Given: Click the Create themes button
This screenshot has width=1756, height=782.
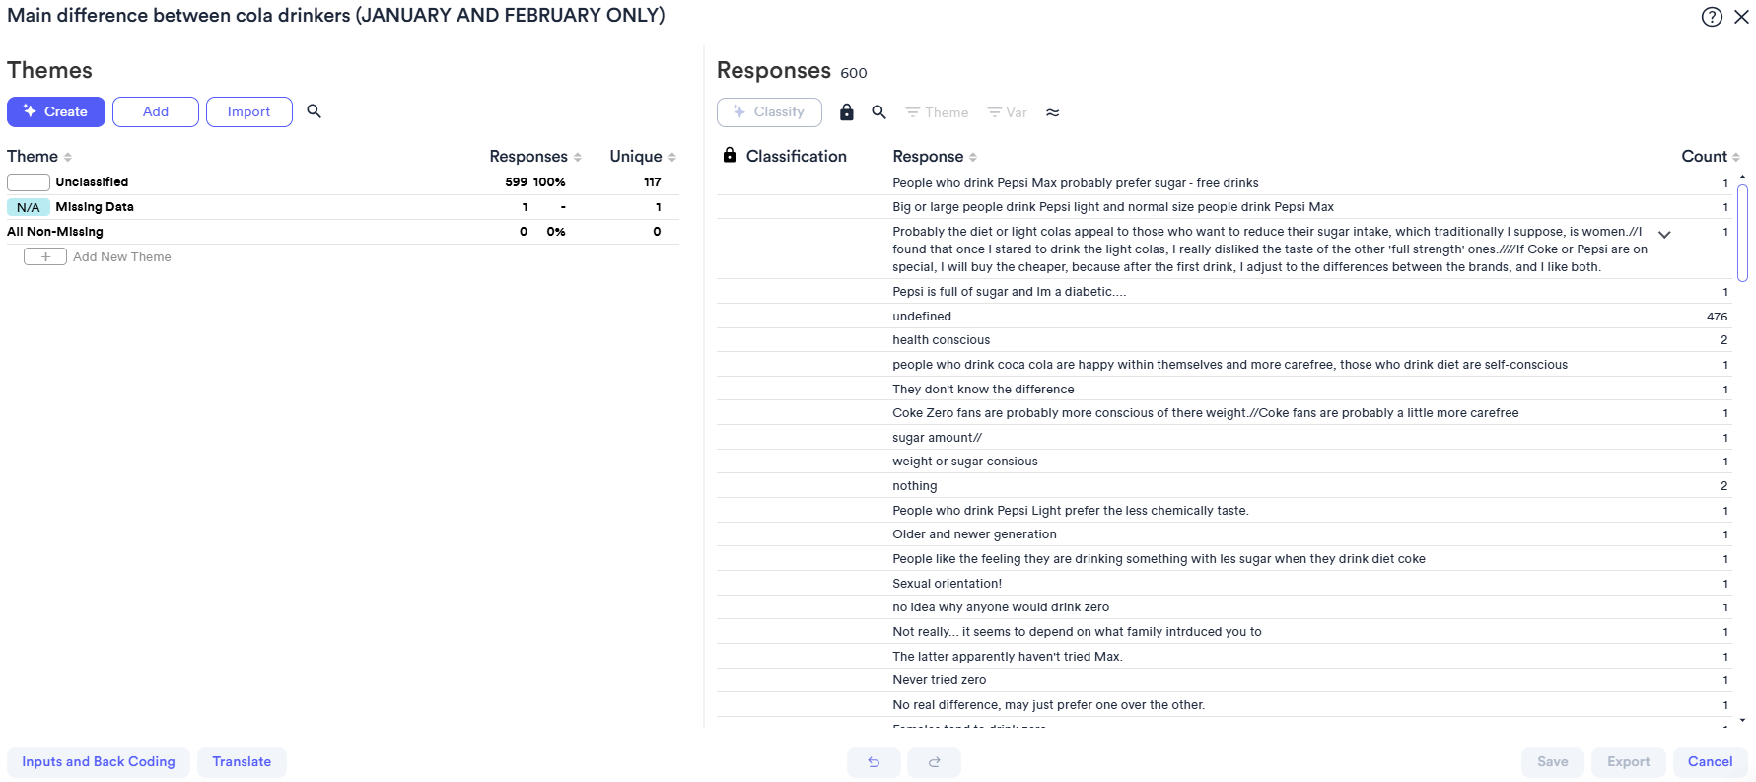Looking at the screenshot, I should 56,111.
